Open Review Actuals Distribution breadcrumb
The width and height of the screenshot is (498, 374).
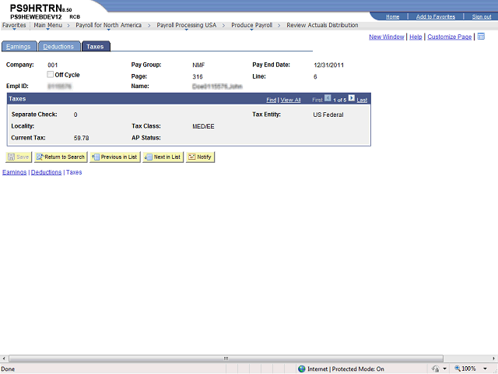click(322, 25)
